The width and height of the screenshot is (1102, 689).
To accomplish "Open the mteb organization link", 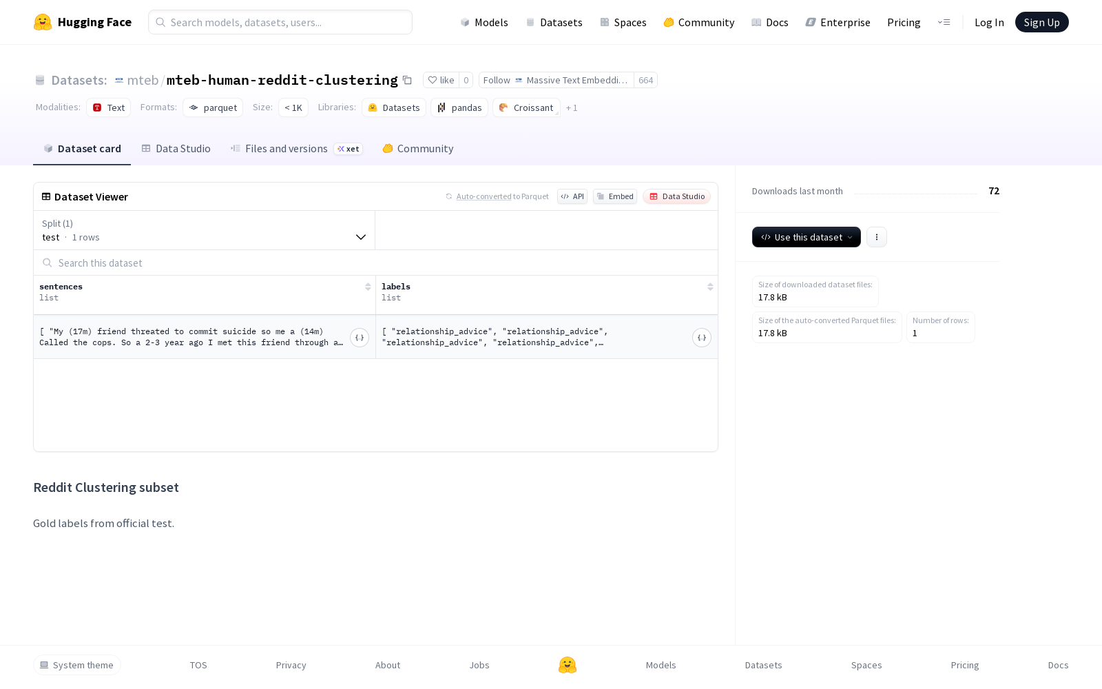I will [x=143, y=80].
